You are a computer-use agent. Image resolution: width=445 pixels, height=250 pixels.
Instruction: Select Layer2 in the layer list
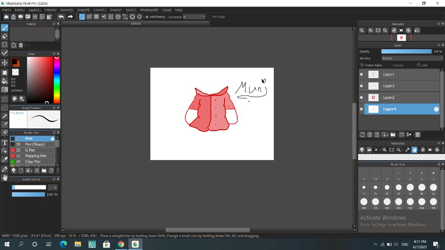(x=399, y=98)
